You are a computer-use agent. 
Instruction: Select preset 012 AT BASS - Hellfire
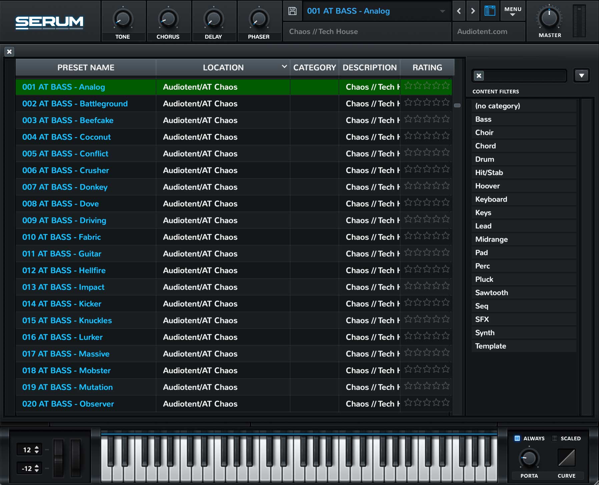pyautogui.click(x=64, y=271)
